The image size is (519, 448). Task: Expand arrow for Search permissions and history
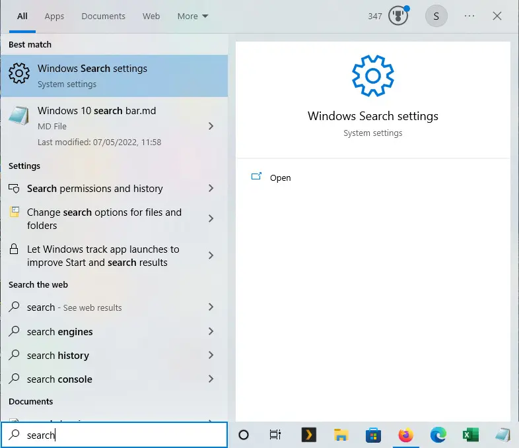[211, 188]
